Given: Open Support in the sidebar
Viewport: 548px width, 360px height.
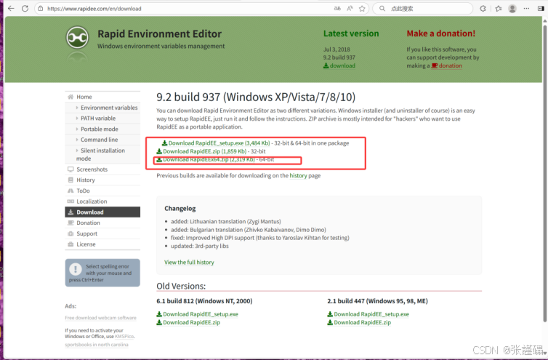Looking at the screenshot, I should [102, 233].
